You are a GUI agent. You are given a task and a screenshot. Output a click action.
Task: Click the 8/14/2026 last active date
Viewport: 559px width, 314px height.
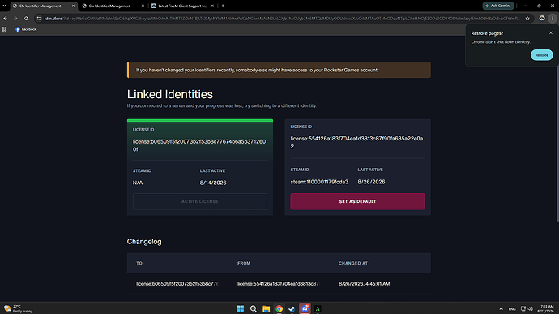pos(213,183)
